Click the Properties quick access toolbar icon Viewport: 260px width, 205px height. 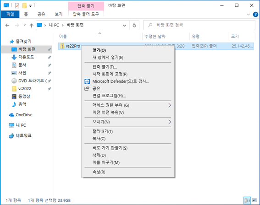pos(17,5)
